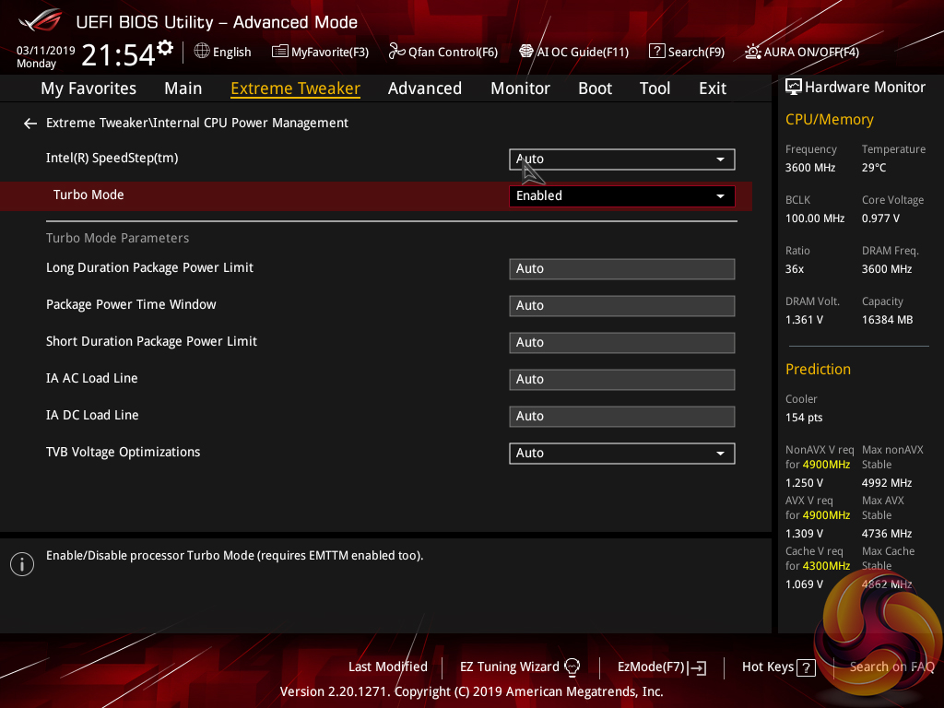Image resolution: width=944 pixels, height=708 pixels.
Task: Open the Boot tab
Action: coord(595,88)
